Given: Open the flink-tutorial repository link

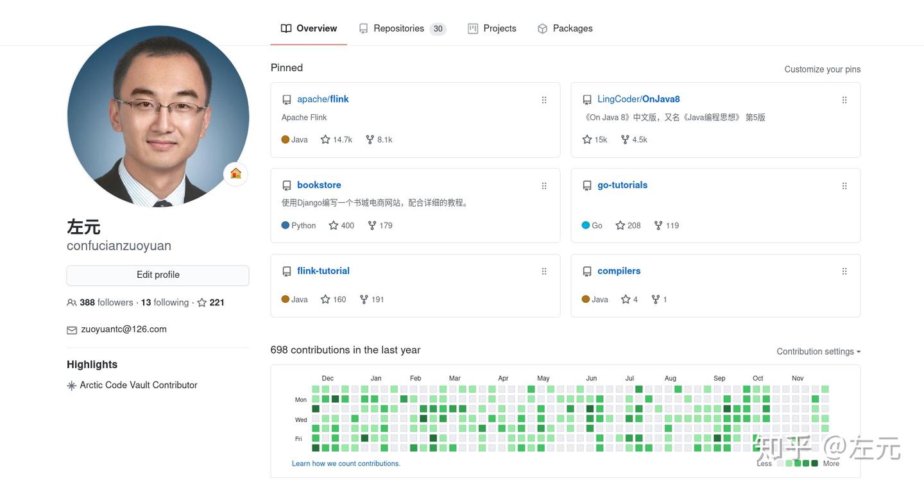Looking at the screenshot, I should 323,271.
